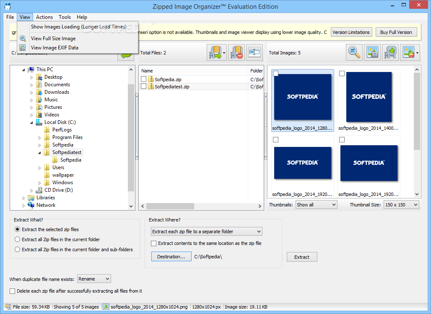431x314 pixels.
Task: Click the zip file list horizontal scrollbar thumb
Action: coord(170,206)
